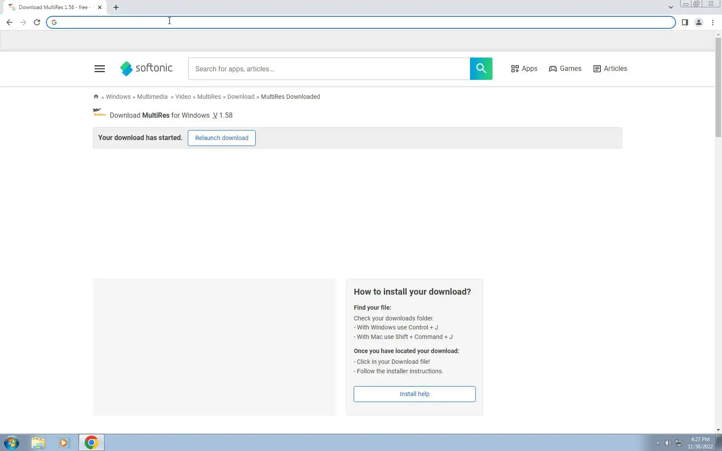
Task: Show hidden system tray icons
Action: coord(658,443)
